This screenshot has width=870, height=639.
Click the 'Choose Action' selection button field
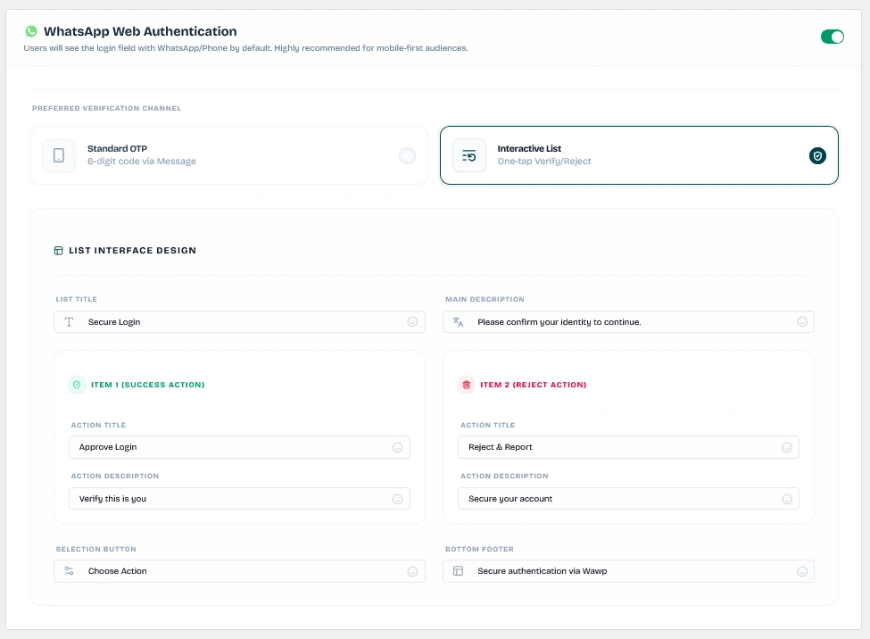[239, 571]
